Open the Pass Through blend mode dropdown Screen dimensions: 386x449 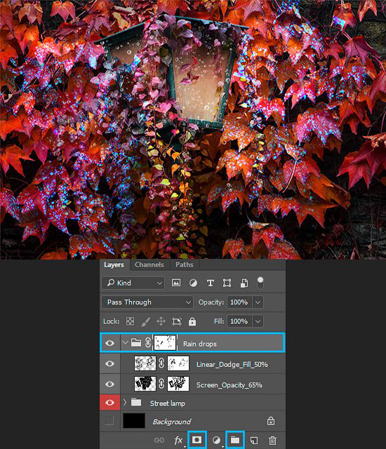point(148,302)
